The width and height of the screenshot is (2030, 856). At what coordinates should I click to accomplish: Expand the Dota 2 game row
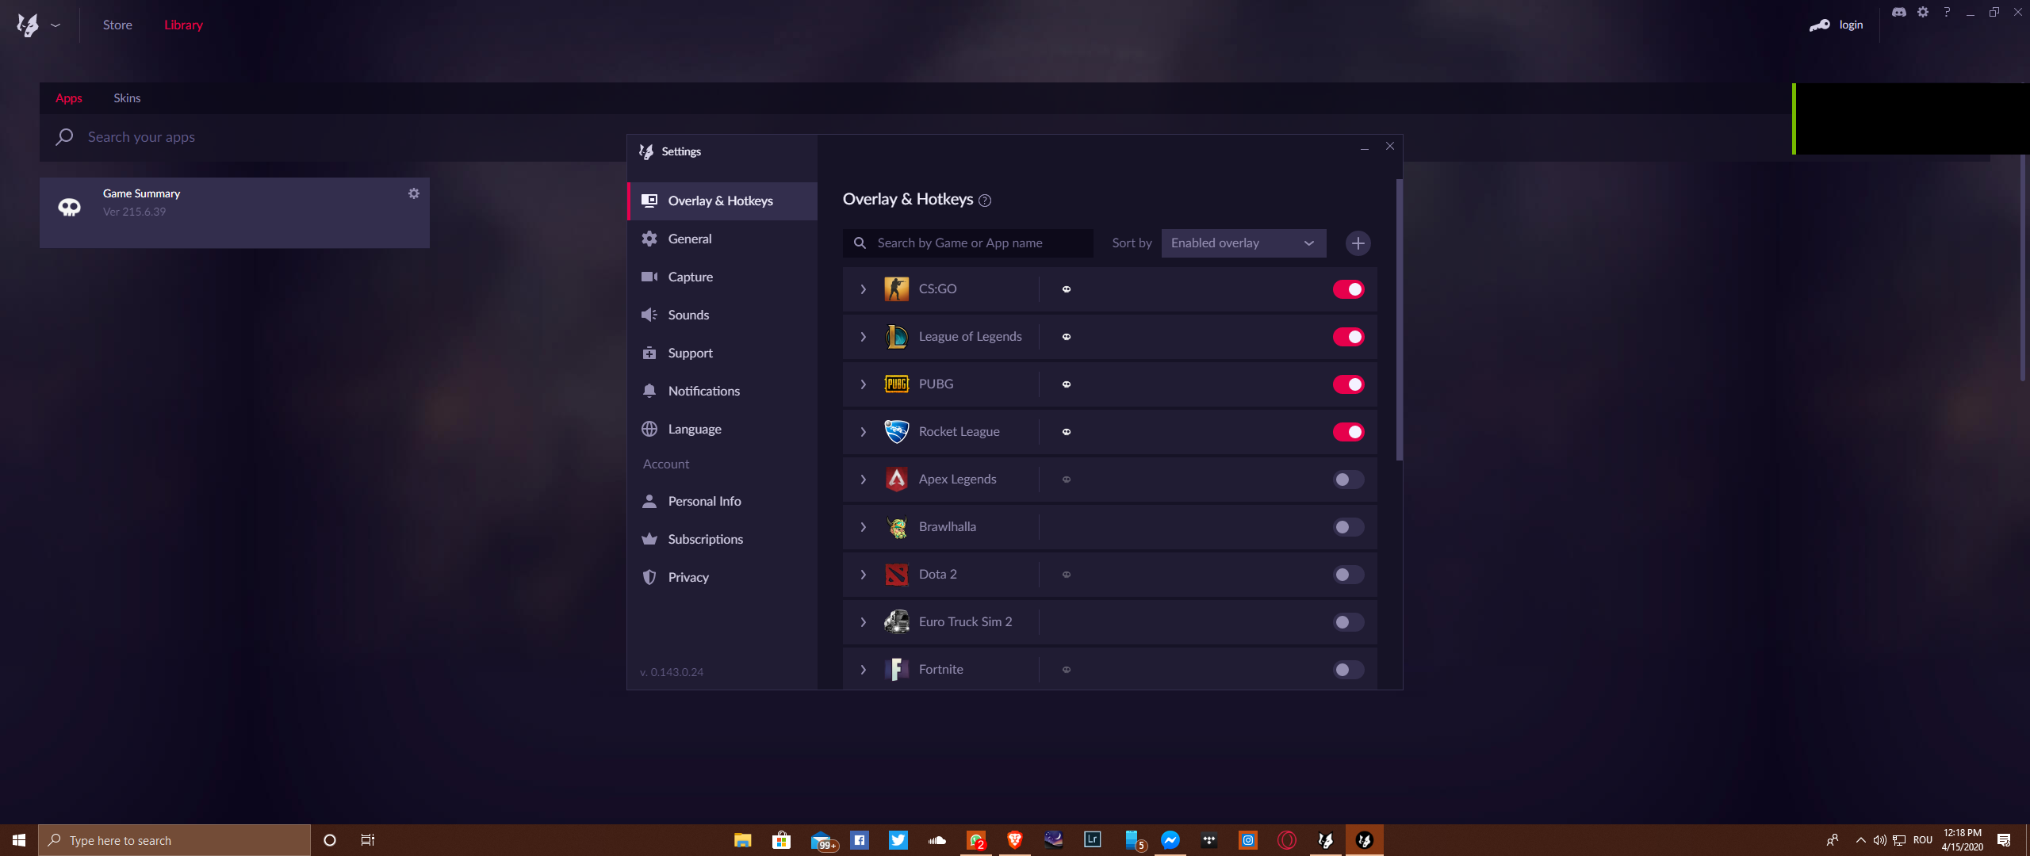click(865, 574)
